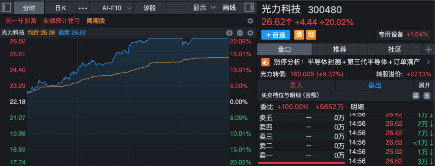
Task: Toggle the left sidebar panel icon
Action: (6, 8)
